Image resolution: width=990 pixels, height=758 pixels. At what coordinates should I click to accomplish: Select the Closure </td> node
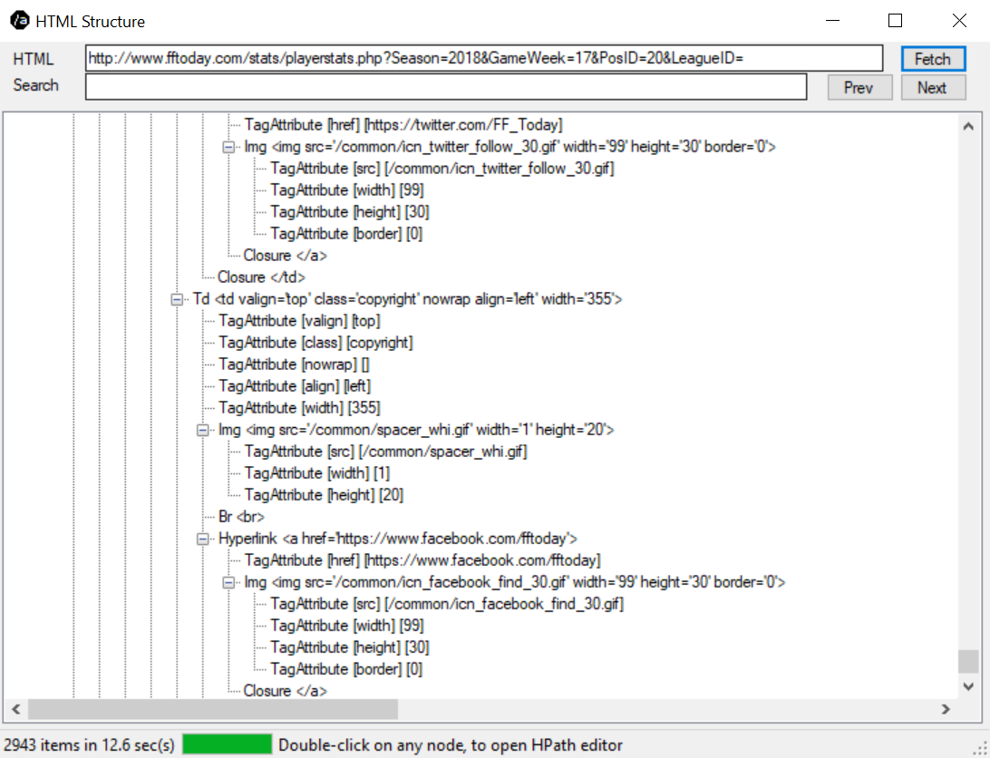pos(261,277)
